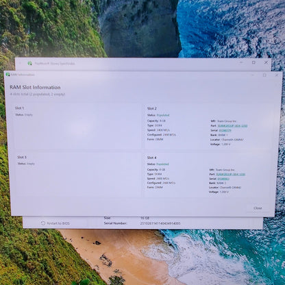
Task: Open Slot 4 serial number link
Action: [223, 179]
